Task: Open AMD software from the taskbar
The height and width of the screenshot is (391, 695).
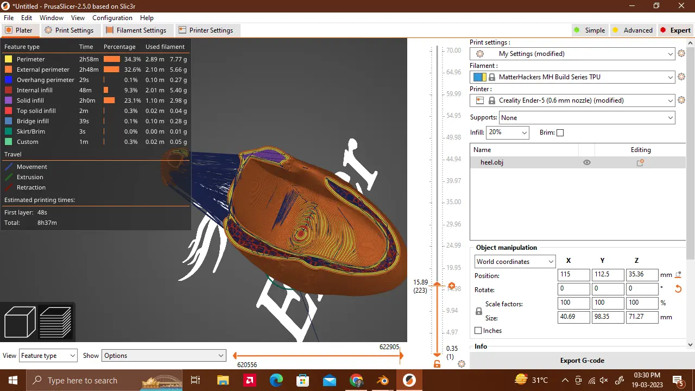Action: [250, 380]
